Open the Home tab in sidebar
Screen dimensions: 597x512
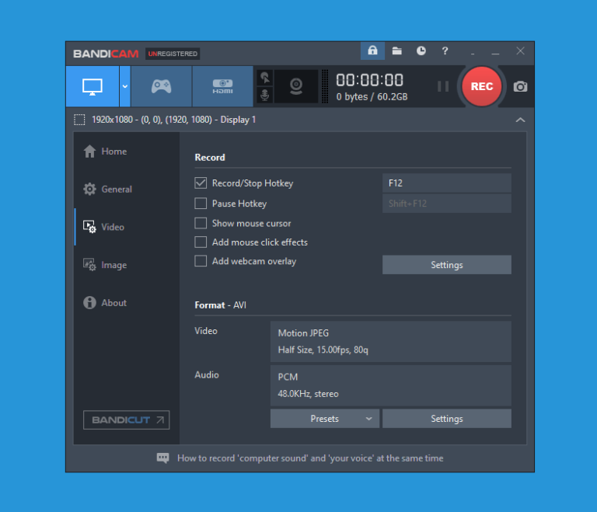(127, 152)
